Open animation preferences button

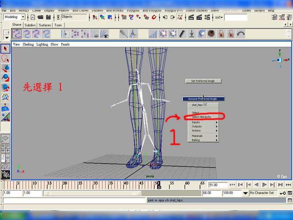[290, 193]
